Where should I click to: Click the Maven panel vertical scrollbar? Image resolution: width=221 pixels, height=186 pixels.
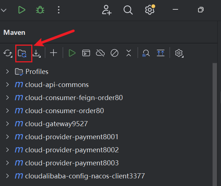215,124
